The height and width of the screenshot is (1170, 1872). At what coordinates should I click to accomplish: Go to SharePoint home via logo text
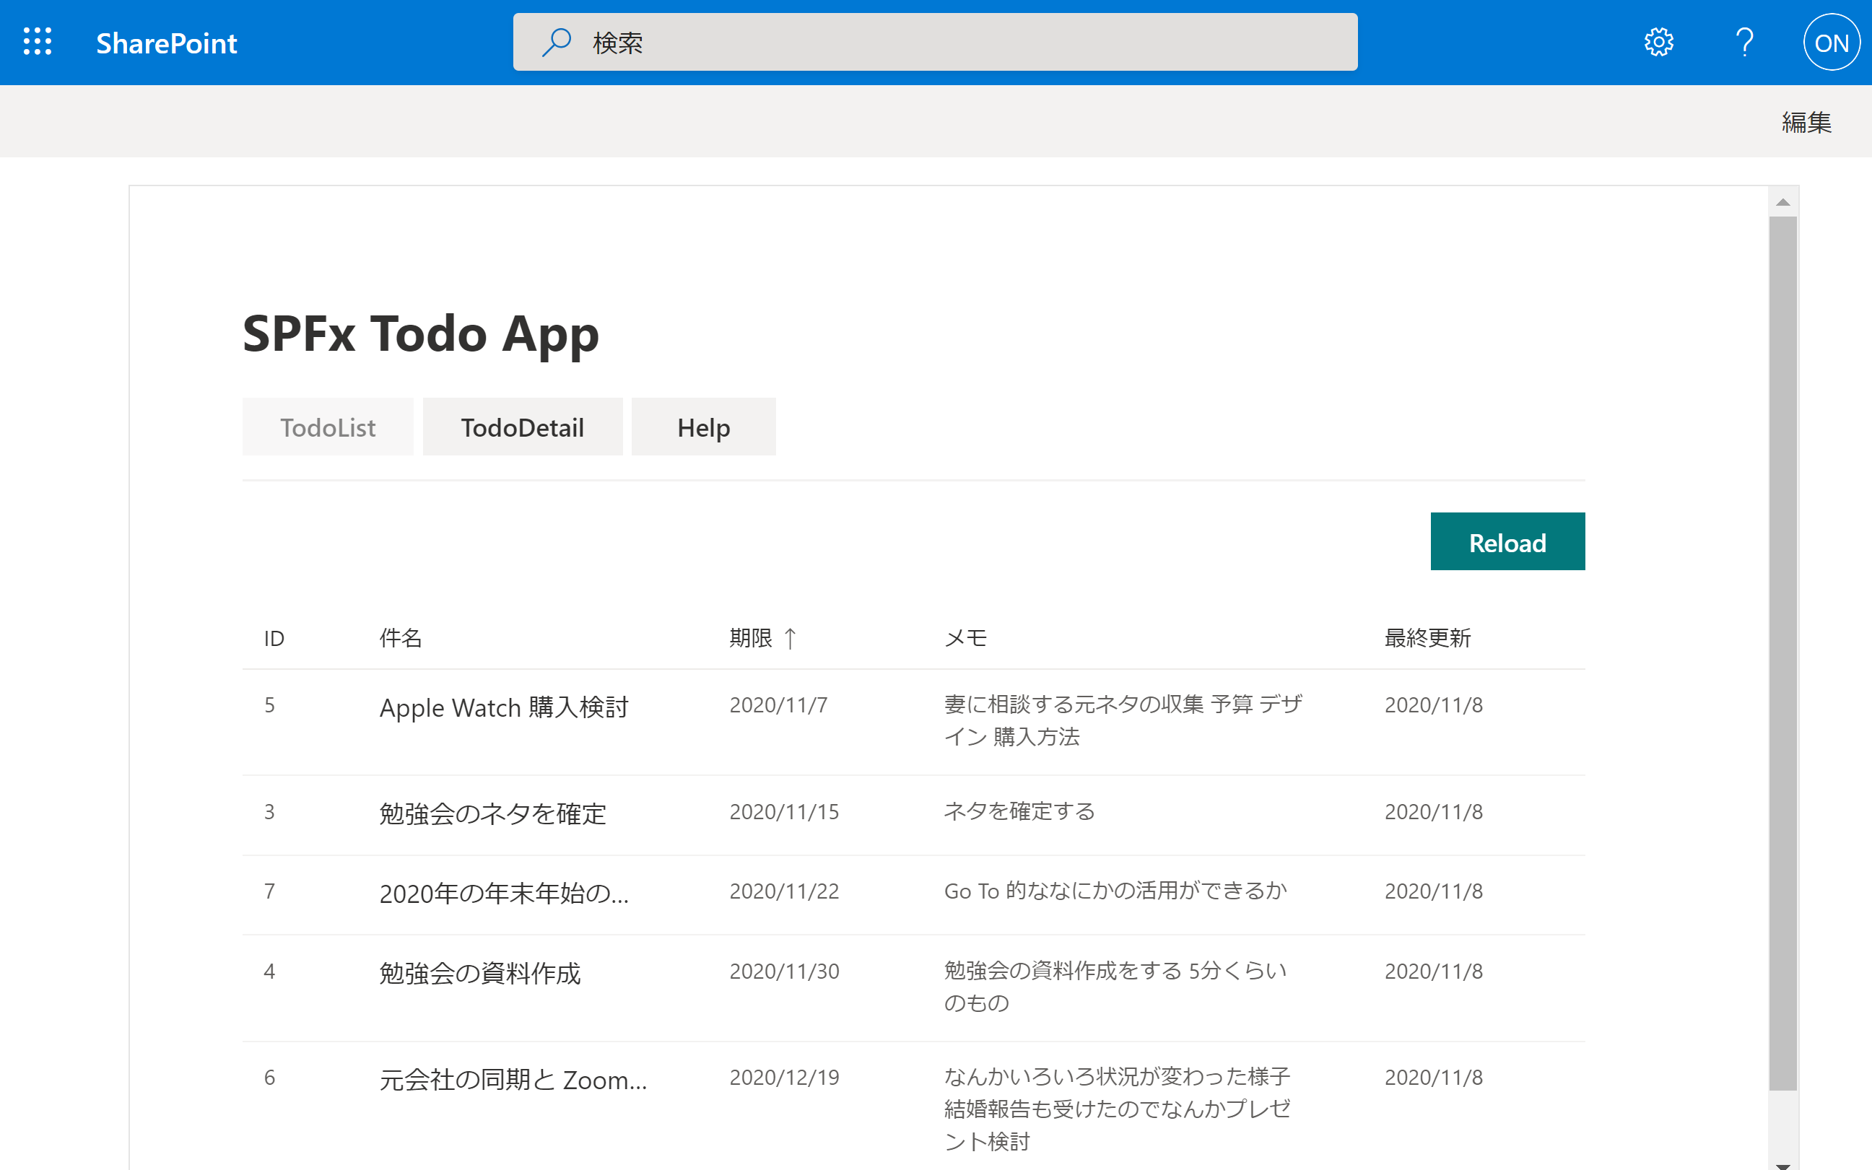tap(165, 43)
